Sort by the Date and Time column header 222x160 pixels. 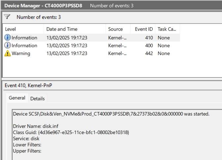[75, 29]
